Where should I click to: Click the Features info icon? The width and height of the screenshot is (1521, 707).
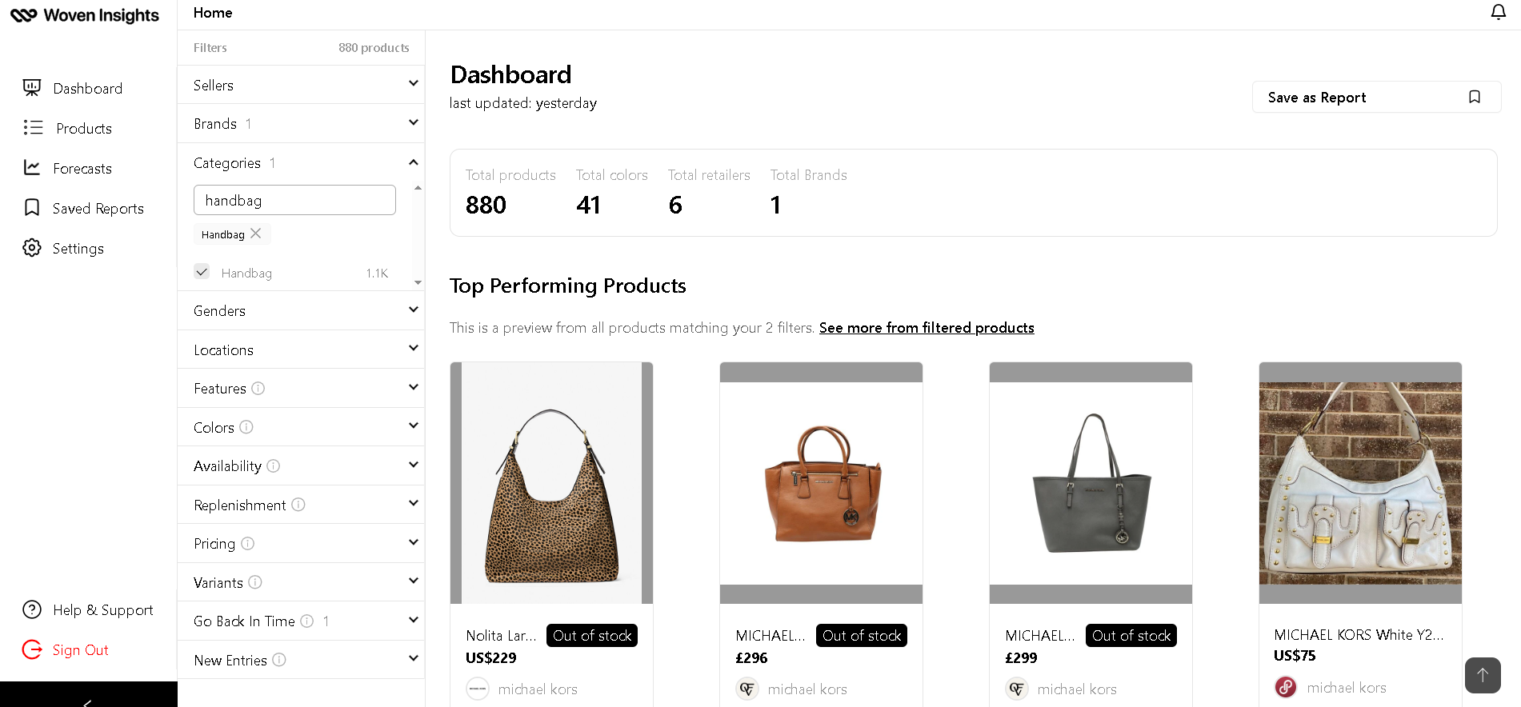tap(258, 388)
